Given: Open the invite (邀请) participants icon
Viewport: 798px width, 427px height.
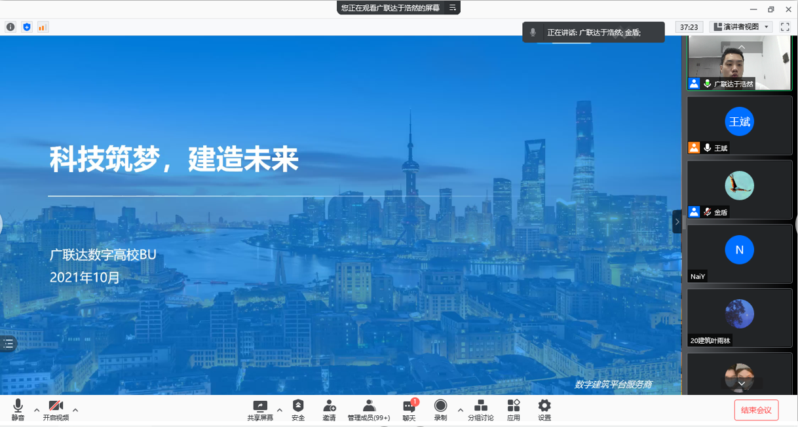Looking at the screenshot, I should 329,410.
